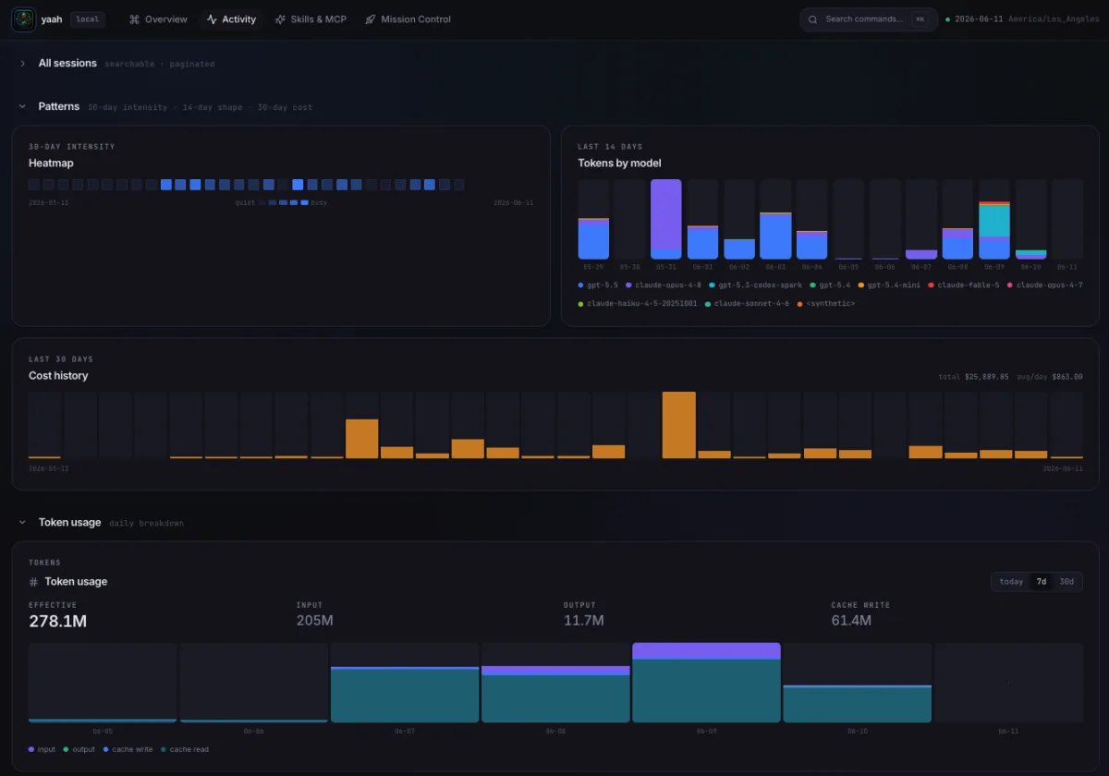Click gpt-5.4-mini legend entry
Image resolution: width=1109 pixels, height=776 pixels.
pyautogui.click(x=888, y=285)
